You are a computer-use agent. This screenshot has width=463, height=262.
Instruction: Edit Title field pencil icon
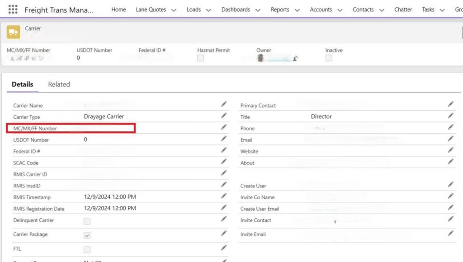point(451,116)
